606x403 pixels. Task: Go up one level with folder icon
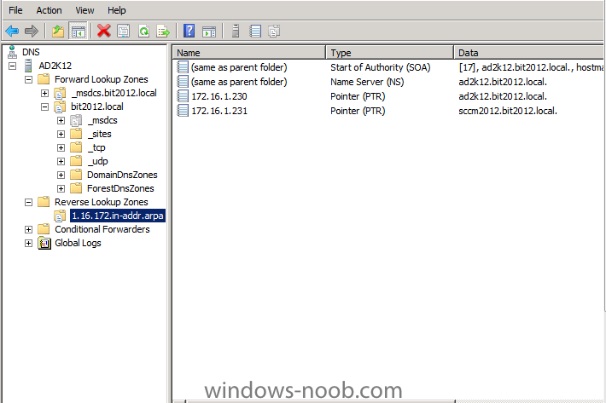[58, 31]
